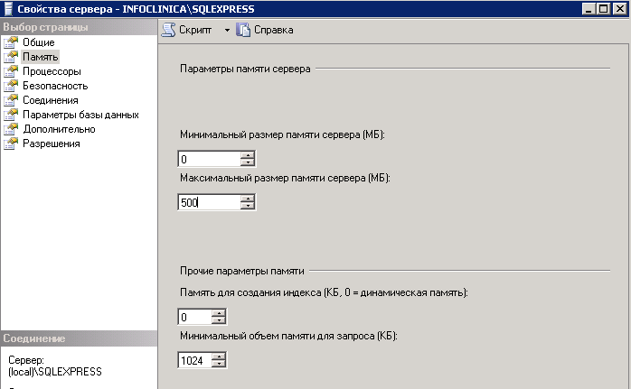This screenshot has height=389, width=631.
Task: Go to the Процессоры page
Action: click(x=52, y=71)
